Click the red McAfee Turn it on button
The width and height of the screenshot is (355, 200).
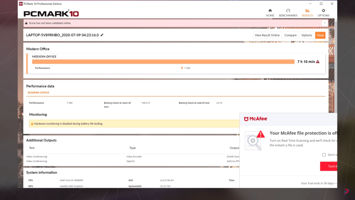pos(330,166)
